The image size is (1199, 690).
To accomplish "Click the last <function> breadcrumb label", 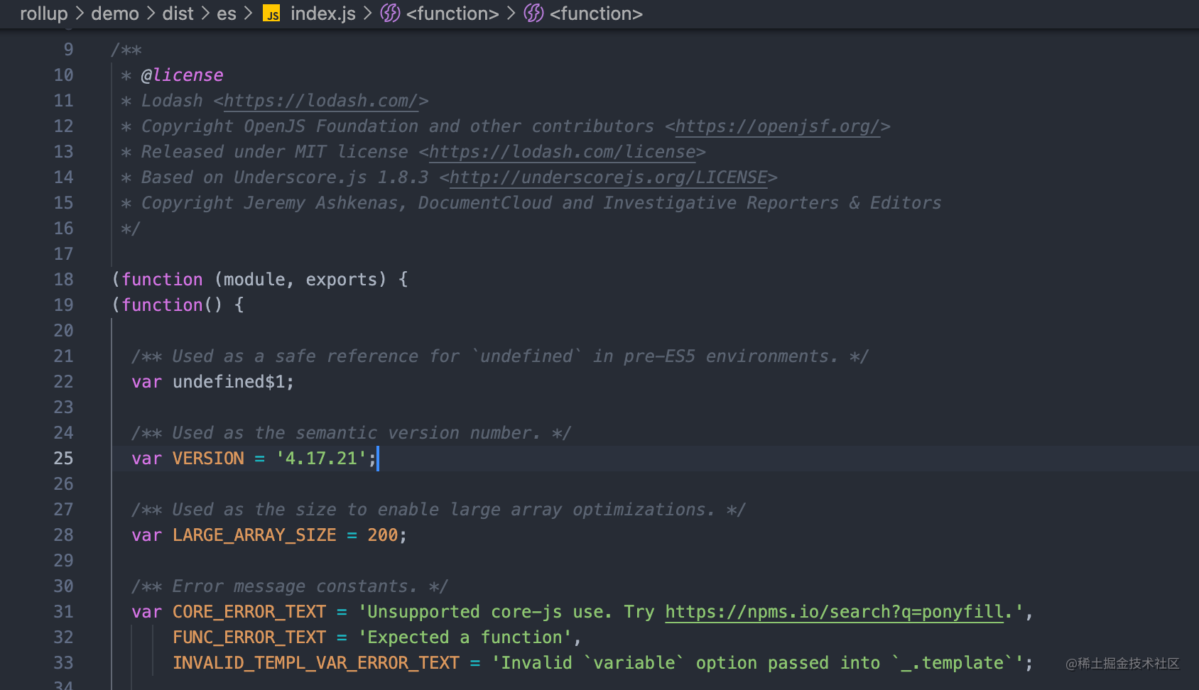I will [x=595, y=13].
